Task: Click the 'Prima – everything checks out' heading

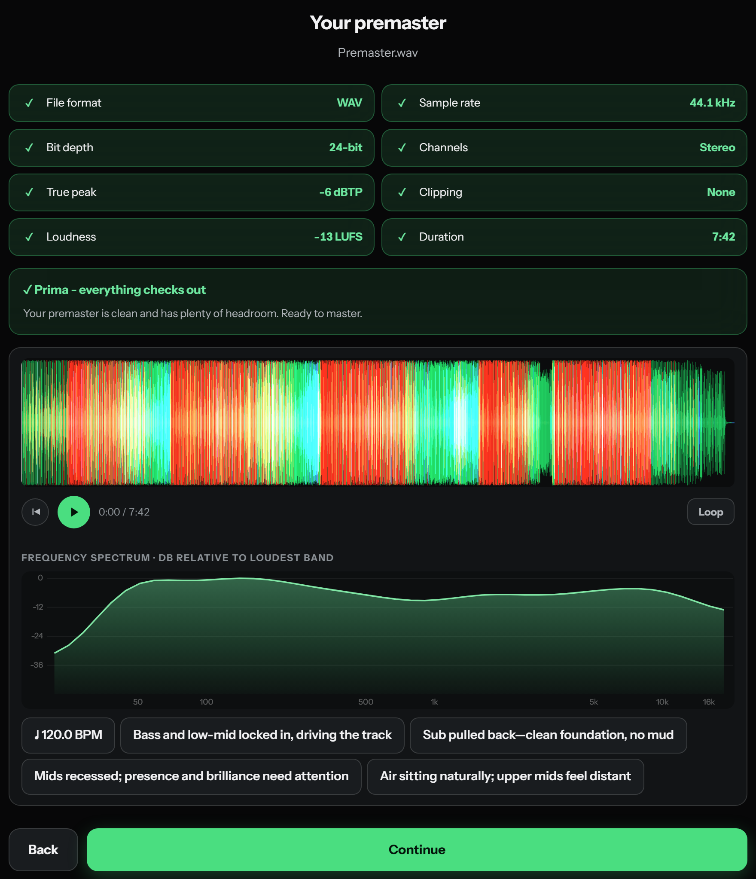Action: [x=115, y=290]
